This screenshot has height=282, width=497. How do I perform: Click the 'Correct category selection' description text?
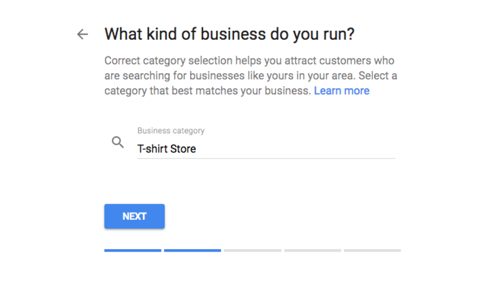pos(168,60)
